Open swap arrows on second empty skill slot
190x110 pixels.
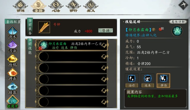point(104,68)
